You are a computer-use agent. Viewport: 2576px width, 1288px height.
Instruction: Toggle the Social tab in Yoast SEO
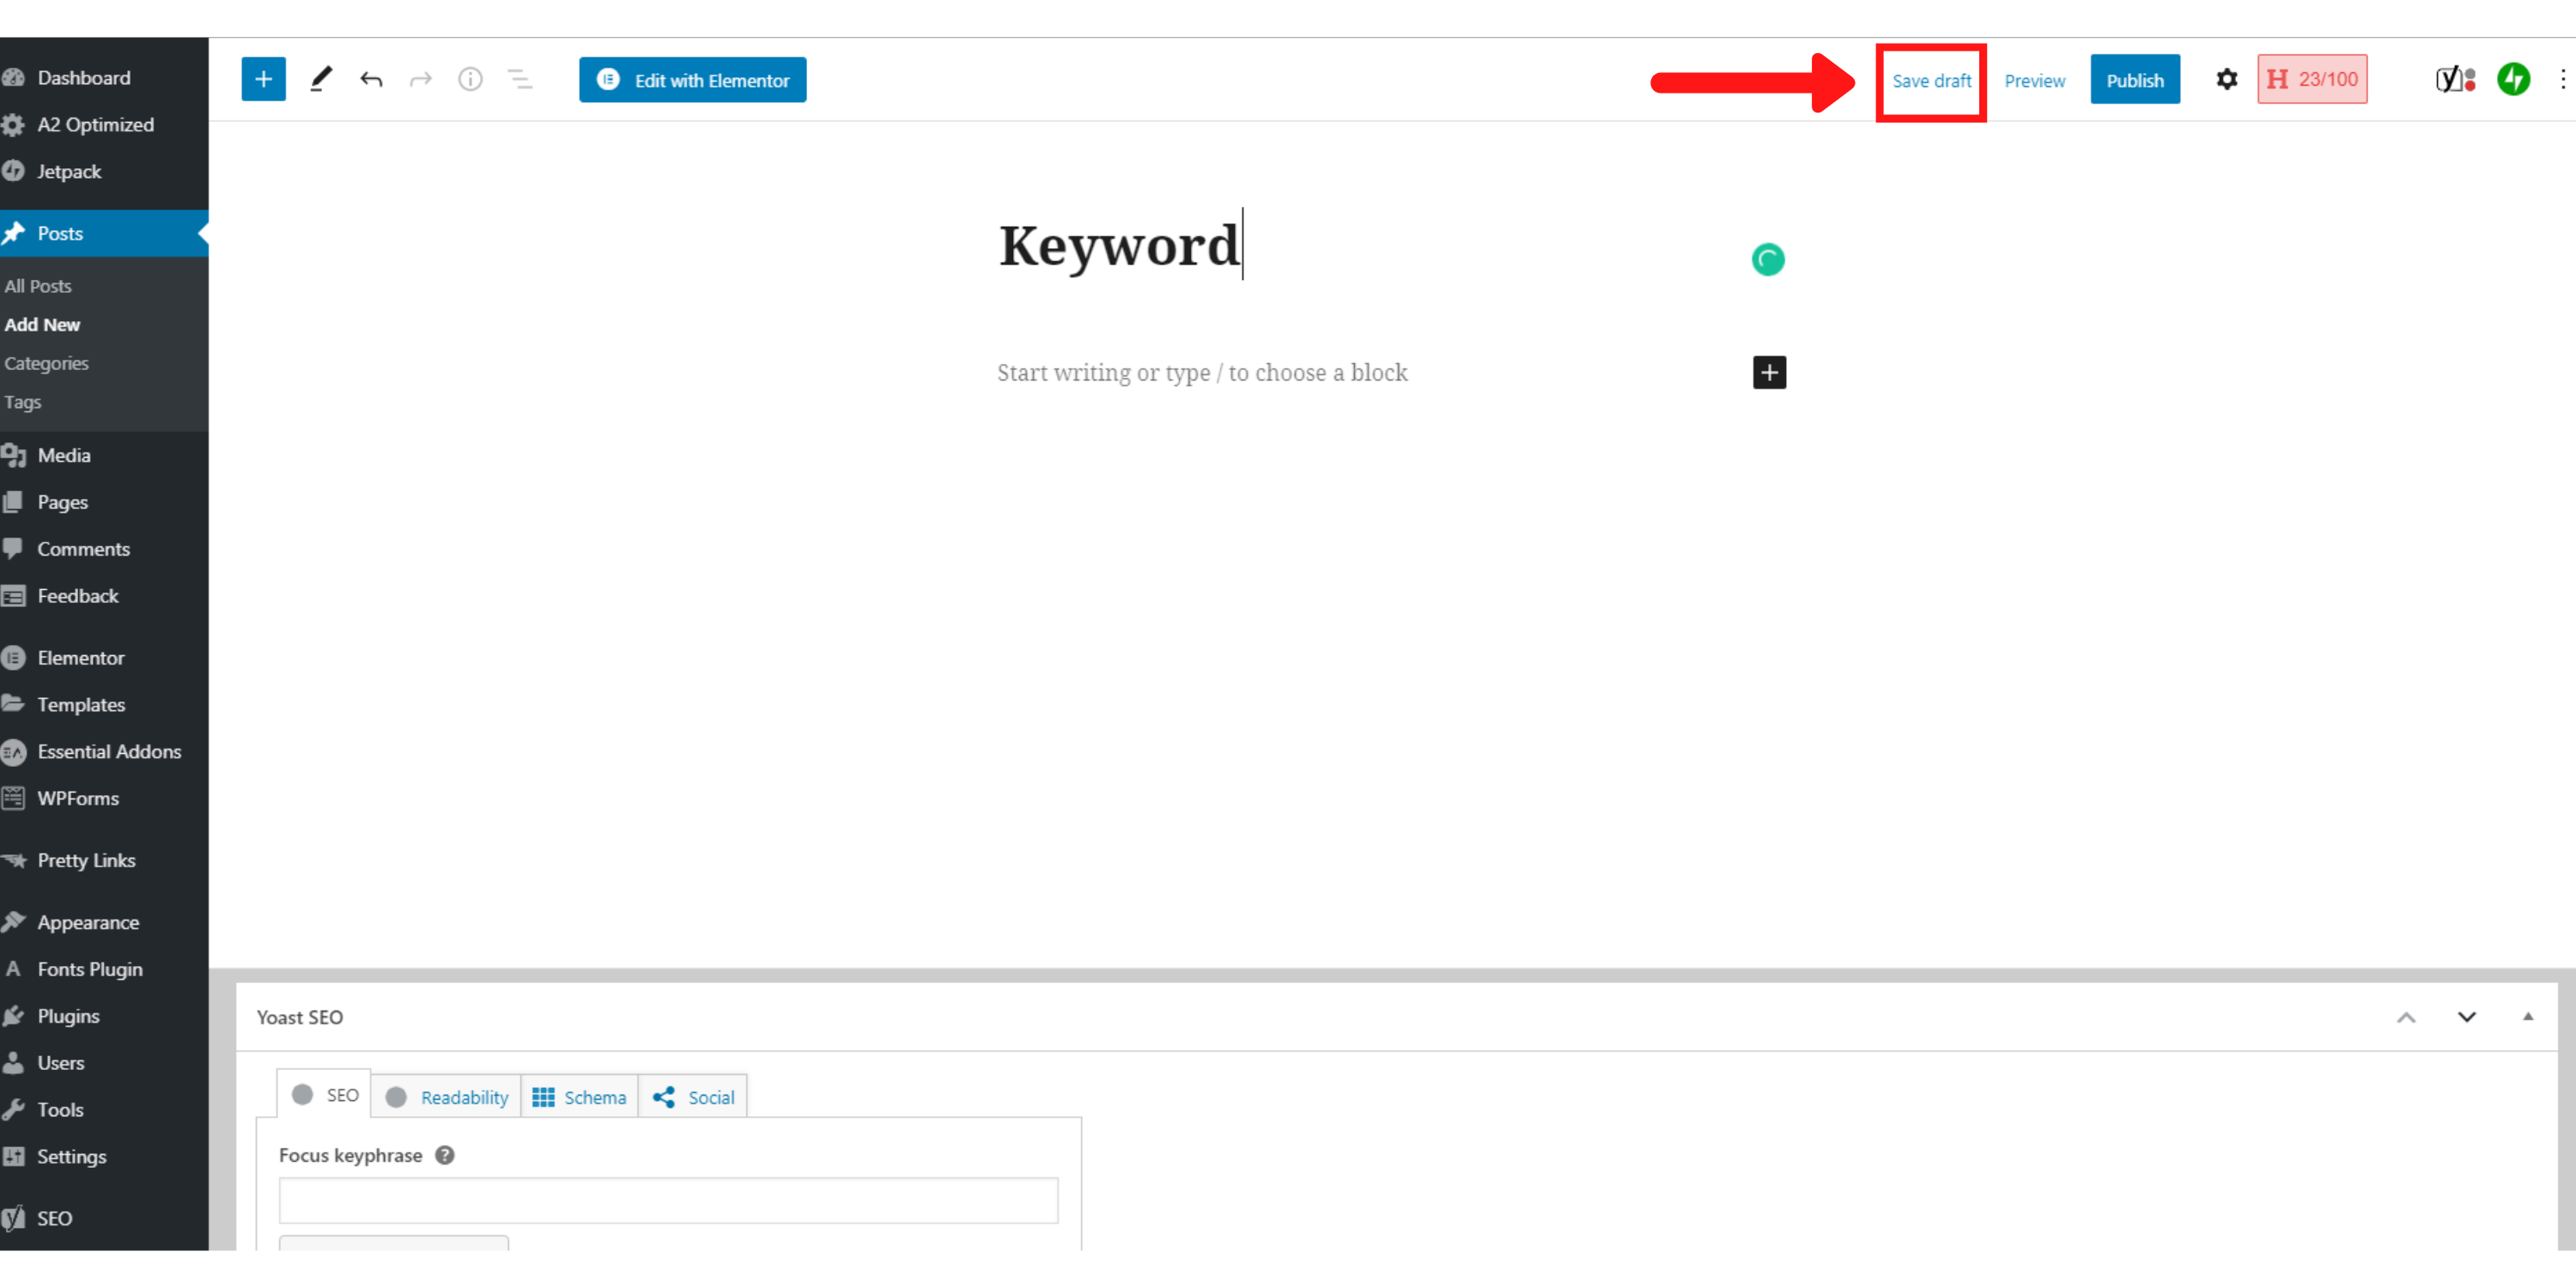point(693,1096)
